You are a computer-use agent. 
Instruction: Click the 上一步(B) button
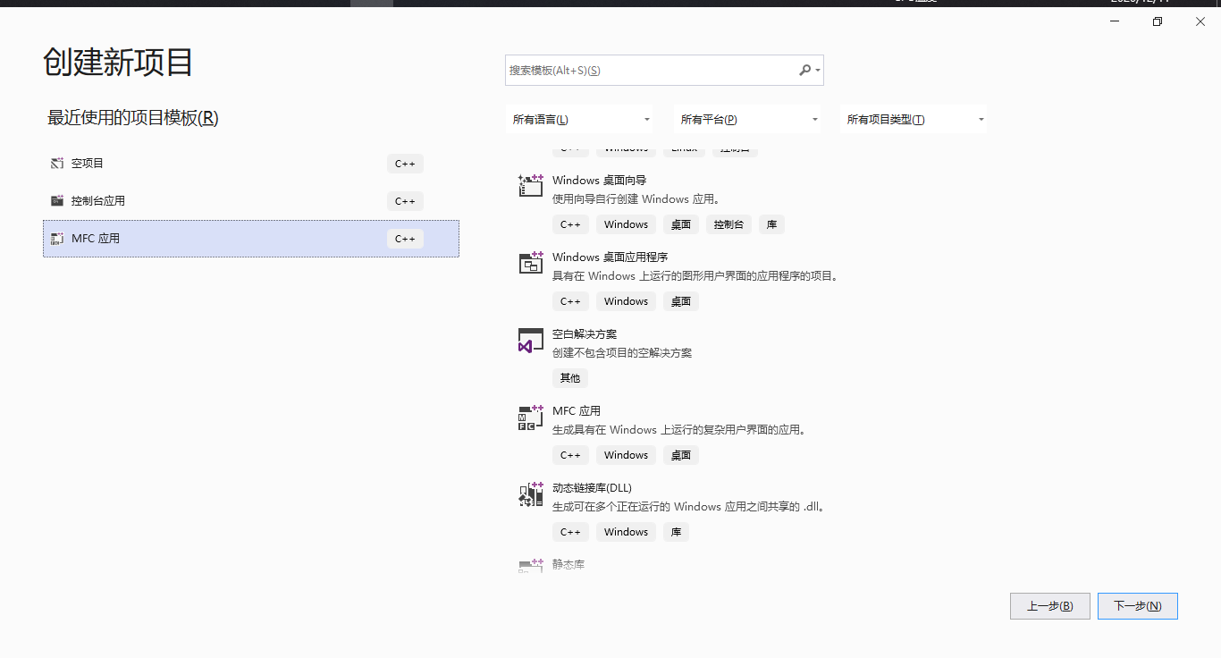tap(1050, 606)
